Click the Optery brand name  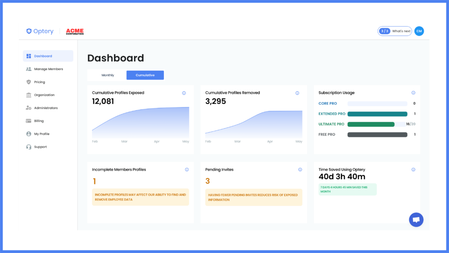43,31
